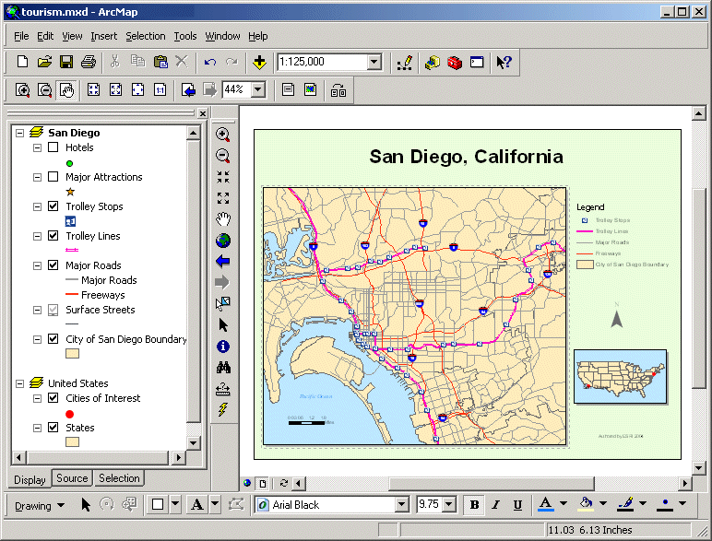Activate the Identify info tool
The height and width of the screenshot is (541, 712).
tap(223, 347)
